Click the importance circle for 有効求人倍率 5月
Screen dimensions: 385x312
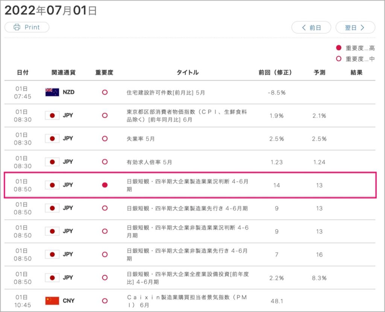click(105, 162)
